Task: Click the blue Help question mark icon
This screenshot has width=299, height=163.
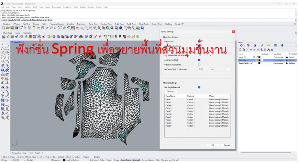Action: [x=142, y=28]
